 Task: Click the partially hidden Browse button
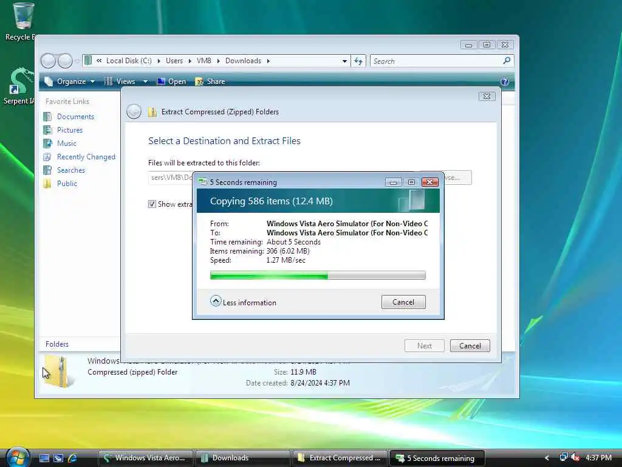coord(458,178)
